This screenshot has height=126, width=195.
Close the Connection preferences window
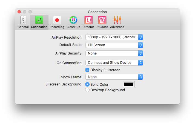coord(19,12)
